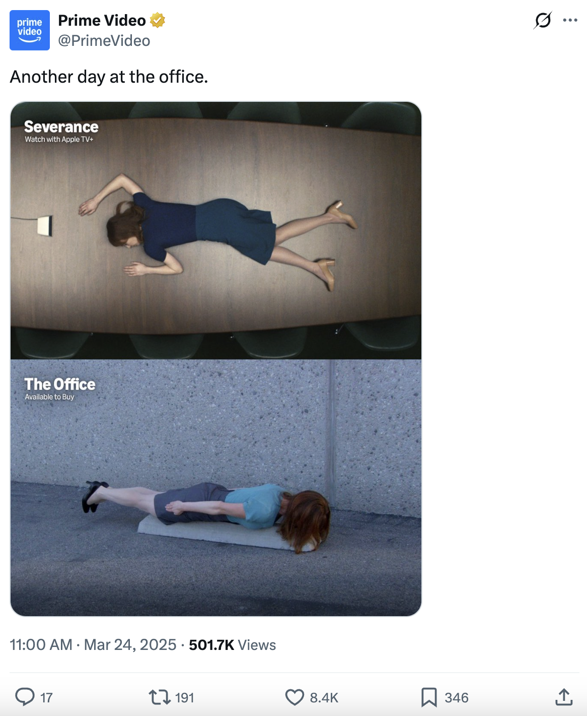Click the 17 replies count
Screen dimensions: 587x716
click(x=46, y=698)
